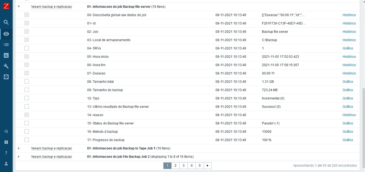This screenshot has height=172, width=365.
Task: Open Histórico for 02- Job
Action: tap(349, 32)
